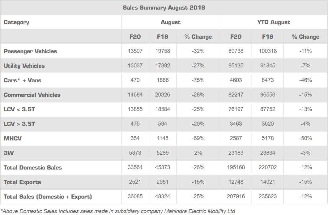
Task: Click the Cars* + Vans row label
Action: pos(22,80)
